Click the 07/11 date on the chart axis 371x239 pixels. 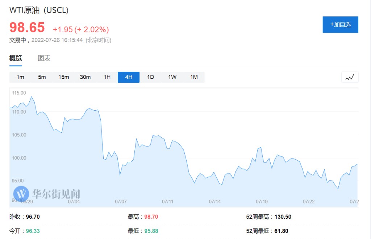[168, 201]
